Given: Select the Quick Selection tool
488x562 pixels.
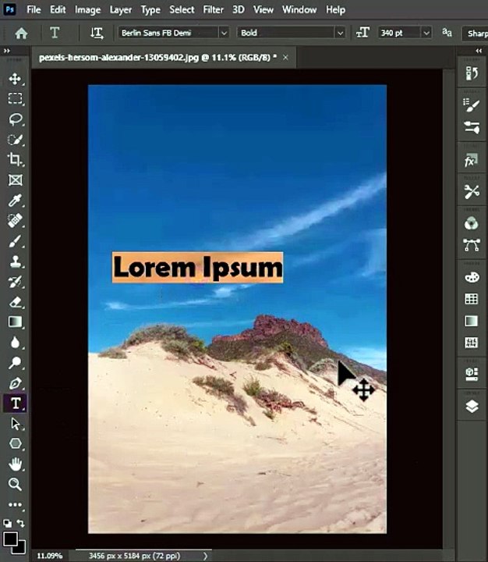Looking at the screenshot, I should click(16, 139).
